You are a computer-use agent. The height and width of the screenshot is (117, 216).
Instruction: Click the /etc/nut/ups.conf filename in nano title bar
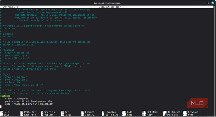point(110,7)
